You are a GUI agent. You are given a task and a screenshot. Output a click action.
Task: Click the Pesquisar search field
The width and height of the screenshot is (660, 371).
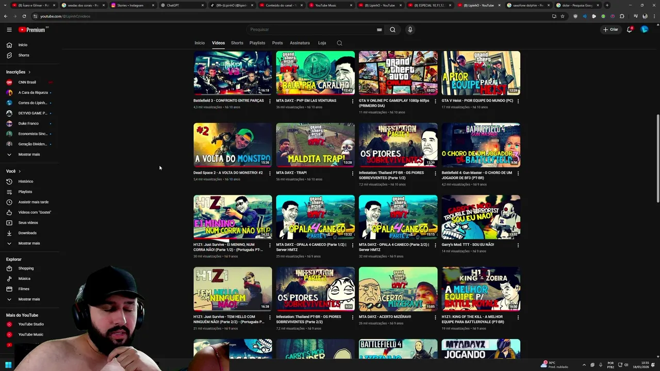pyautogui.click(x=312, y=29)
